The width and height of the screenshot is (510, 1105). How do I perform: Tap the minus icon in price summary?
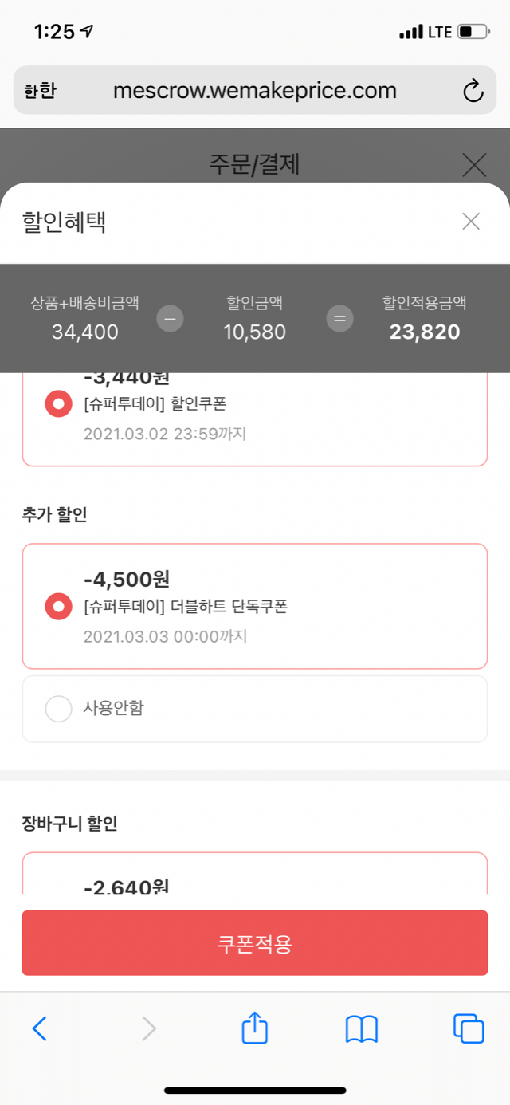coord(170,319)
